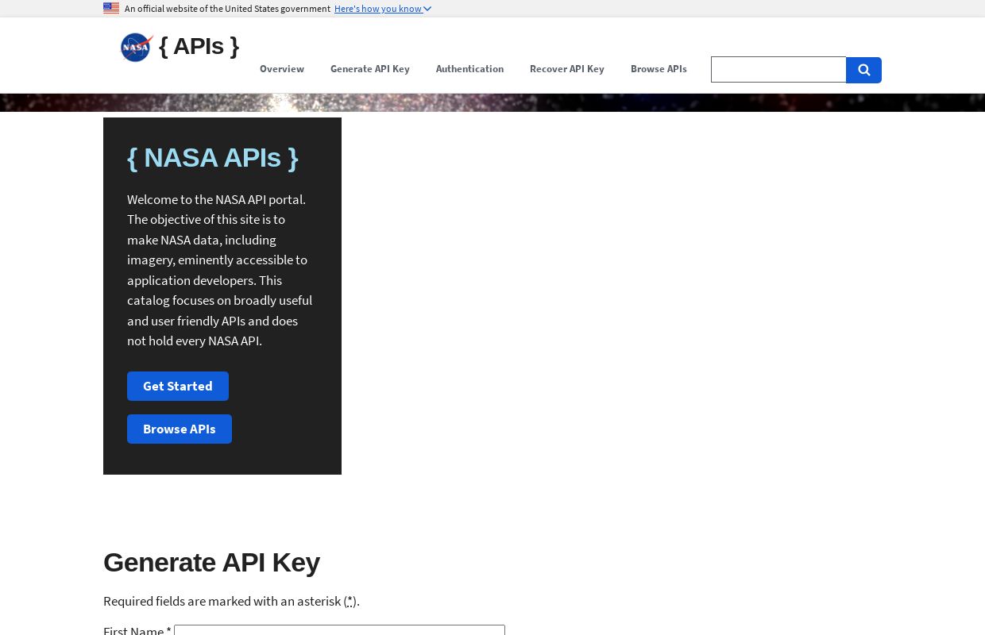The width and height of the screenshot is (985, 635).
Task: Click the blue Browse APIs button
Action: click(x=180, y=429)
